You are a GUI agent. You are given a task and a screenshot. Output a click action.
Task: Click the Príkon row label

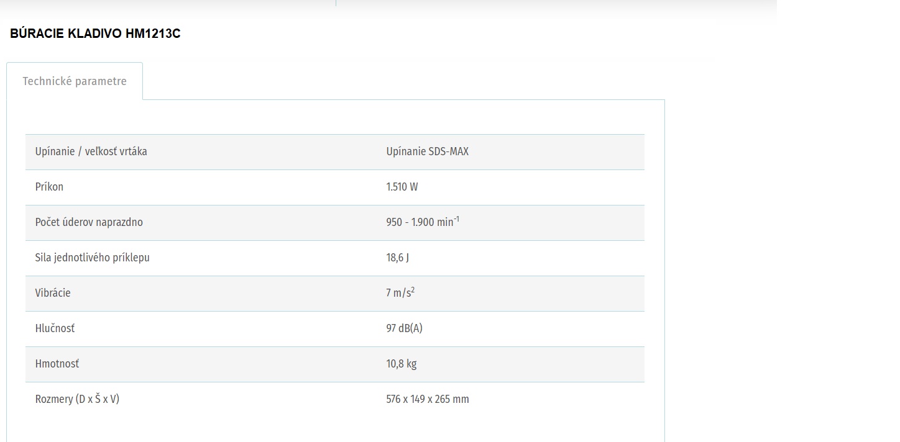point(49,187)
